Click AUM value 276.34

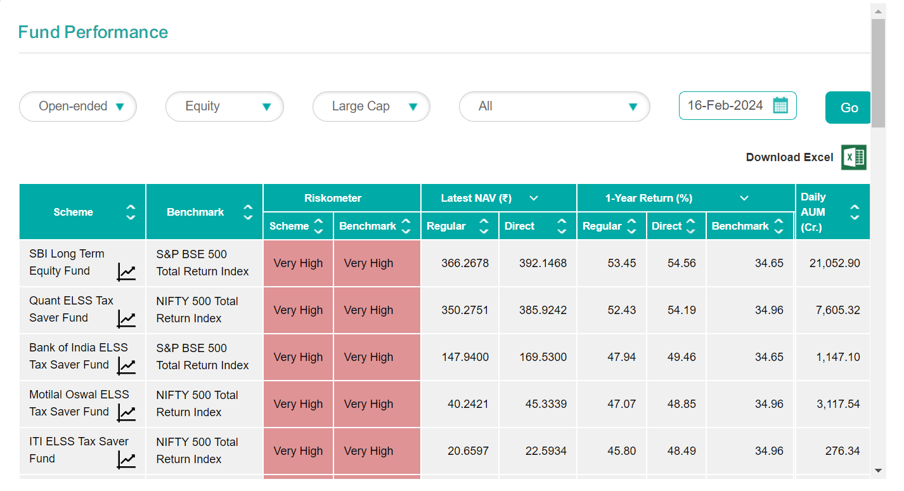[x=843, y=451]
